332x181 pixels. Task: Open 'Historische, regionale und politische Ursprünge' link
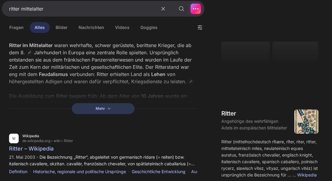coord(79,172)
